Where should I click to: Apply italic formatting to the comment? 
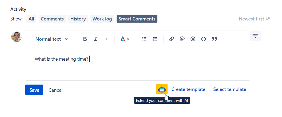pyautogui.click(x=96, y=39)
